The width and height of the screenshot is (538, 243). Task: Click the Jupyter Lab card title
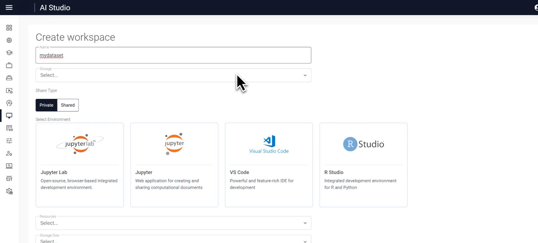pos(54,172)
